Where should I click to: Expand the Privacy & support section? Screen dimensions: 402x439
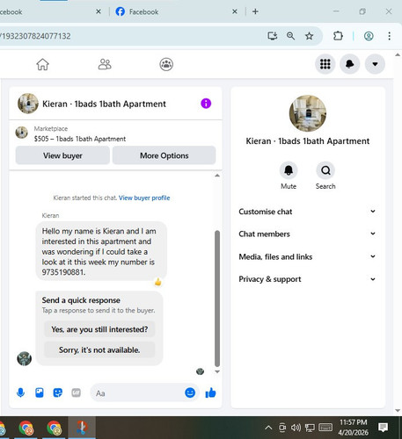click(307, 279)
